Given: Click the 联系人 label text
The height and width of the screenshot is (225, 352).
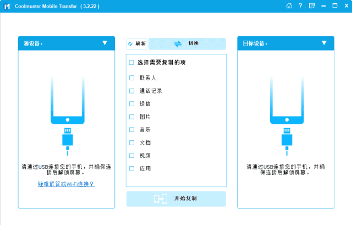Looking at the screenshot, I should [x=148, y=78].
